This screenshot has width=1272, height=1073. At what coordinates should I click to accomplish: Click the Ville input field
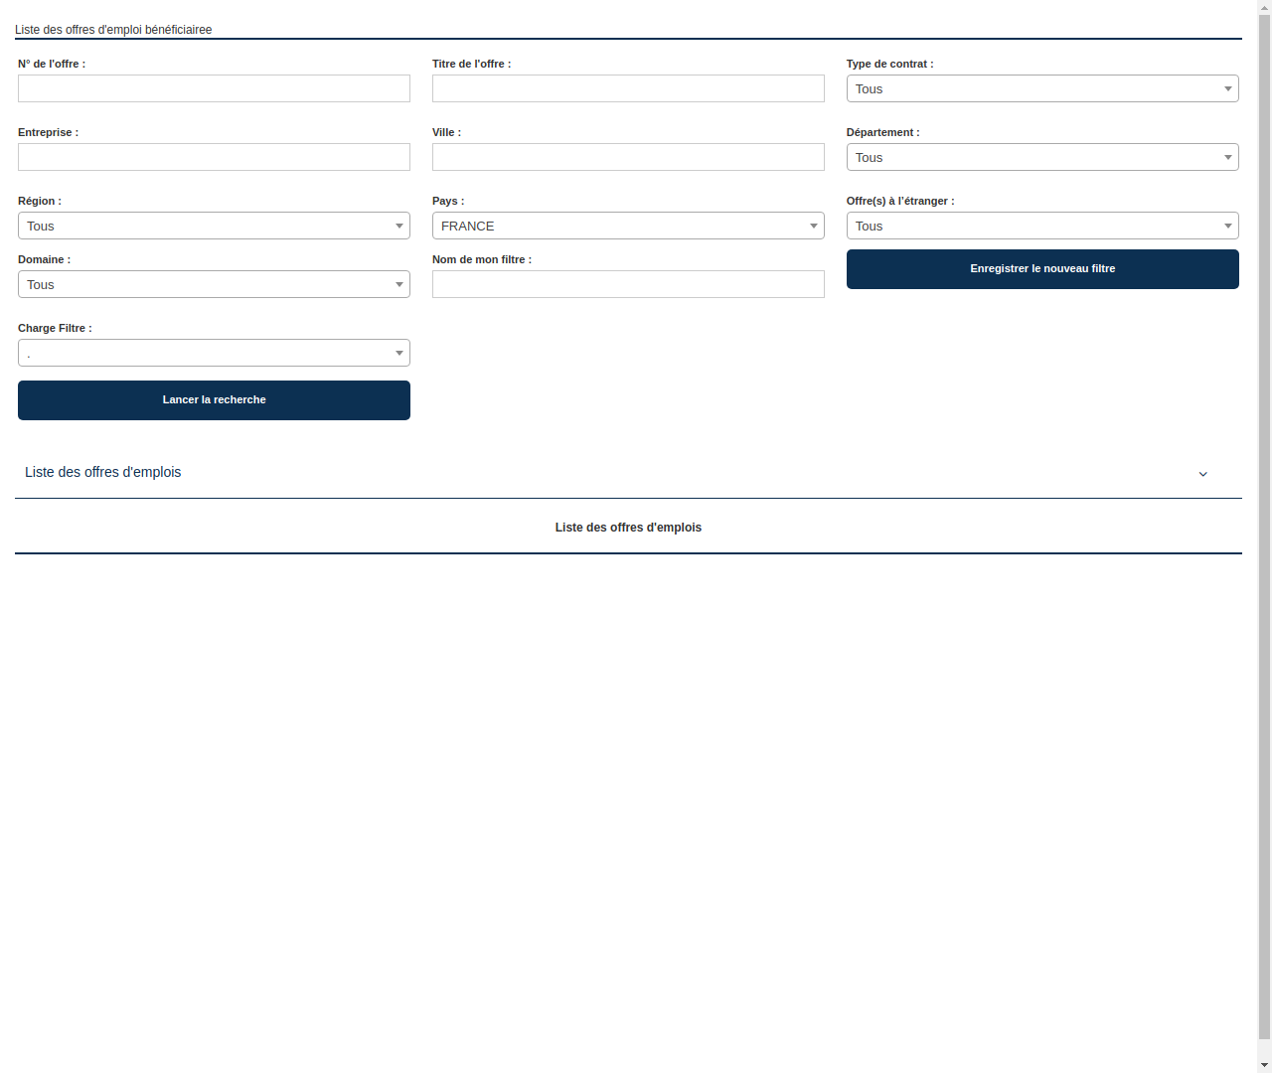point(628,157)
